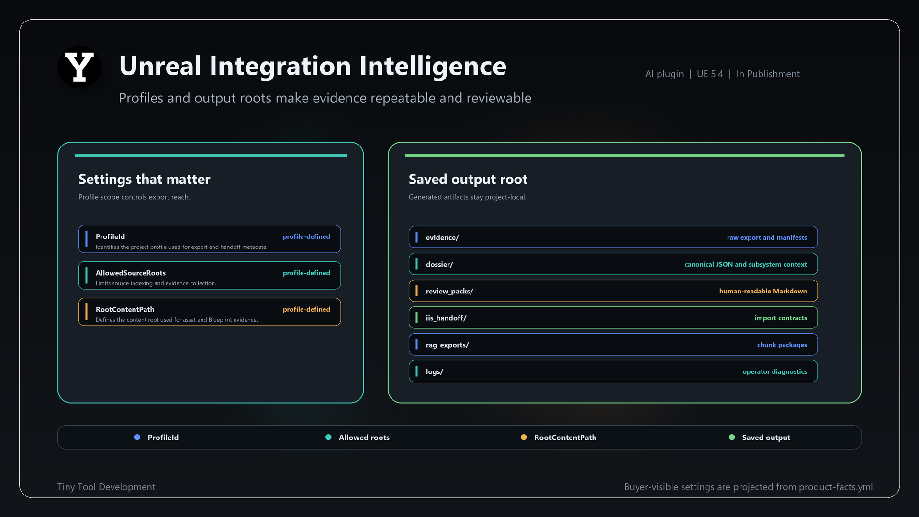The image size is (919, 517).
Task: Click Limits source indexing description
Action: click(156, 283)
